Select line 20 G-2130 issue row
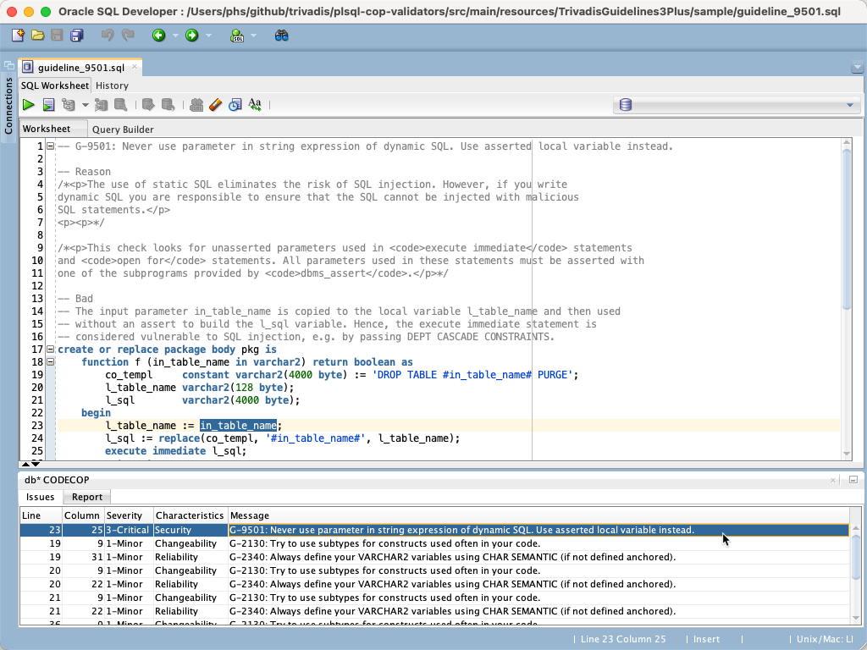This screenshot has width=867, height=650. [434, 570]
